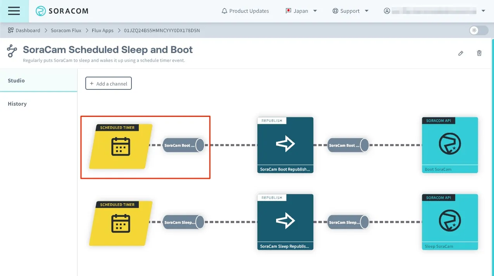Click the SORACOM logo
This screenshot has width=494, height=276.
(62, 11)
